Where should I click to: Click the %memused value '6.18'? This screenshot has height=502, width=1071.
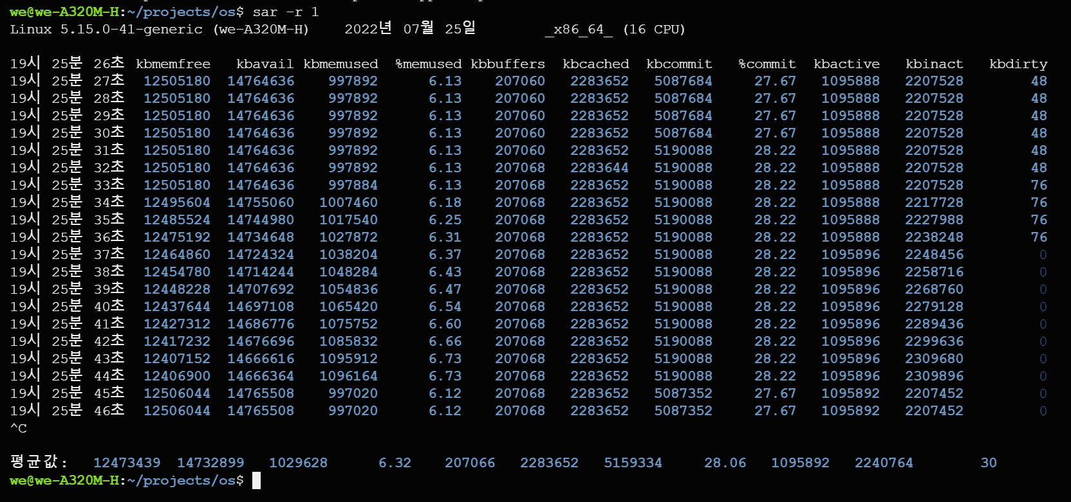pos(445,203)
